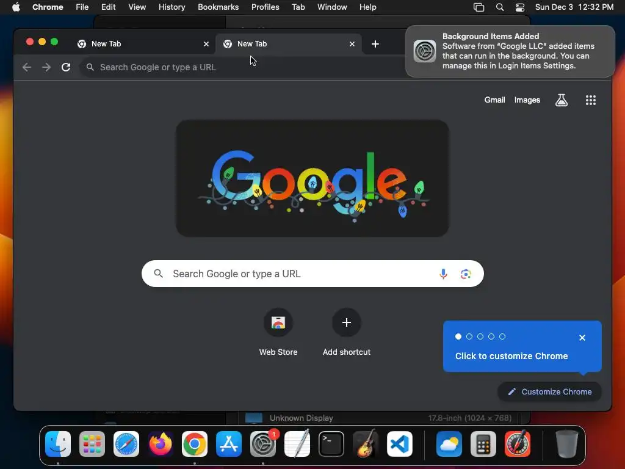Select the second New Tab
This screenshot has height=469, width=625.
289,44
